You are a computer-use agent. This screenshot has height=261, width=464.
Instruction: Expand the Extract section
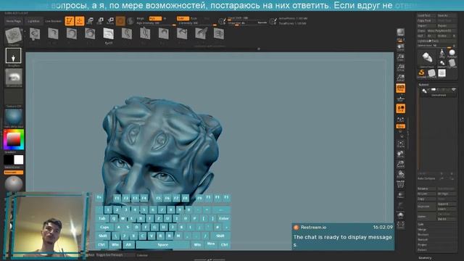422,249
